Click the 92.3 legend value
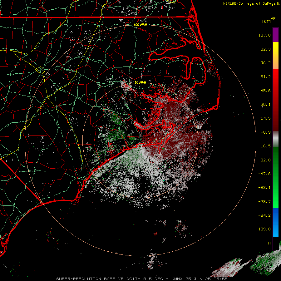 [x=266, y=49]
